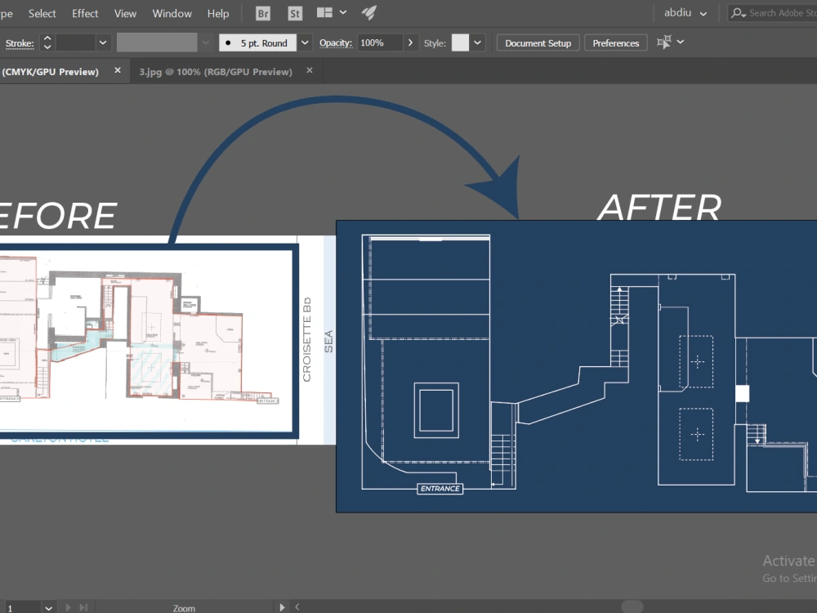Expand the abdiu account dropdown
Image resolution: width=817 pixels, height=613 pixels.
pyautogui.click(x=701, y=13)
